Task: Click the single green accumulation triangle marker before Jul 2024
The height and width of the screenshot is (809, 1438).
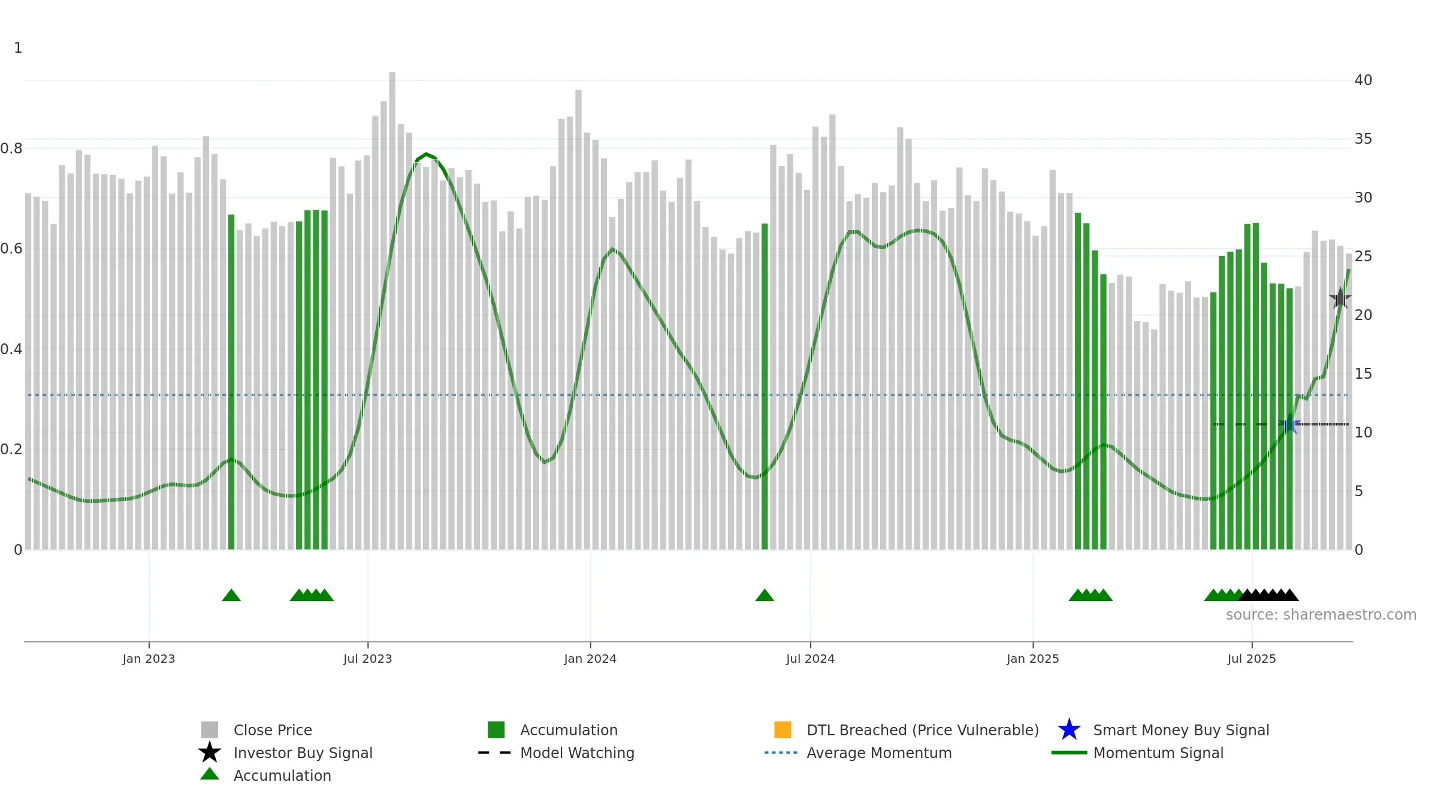Action: pyautogui.click(x=765, y=595)
